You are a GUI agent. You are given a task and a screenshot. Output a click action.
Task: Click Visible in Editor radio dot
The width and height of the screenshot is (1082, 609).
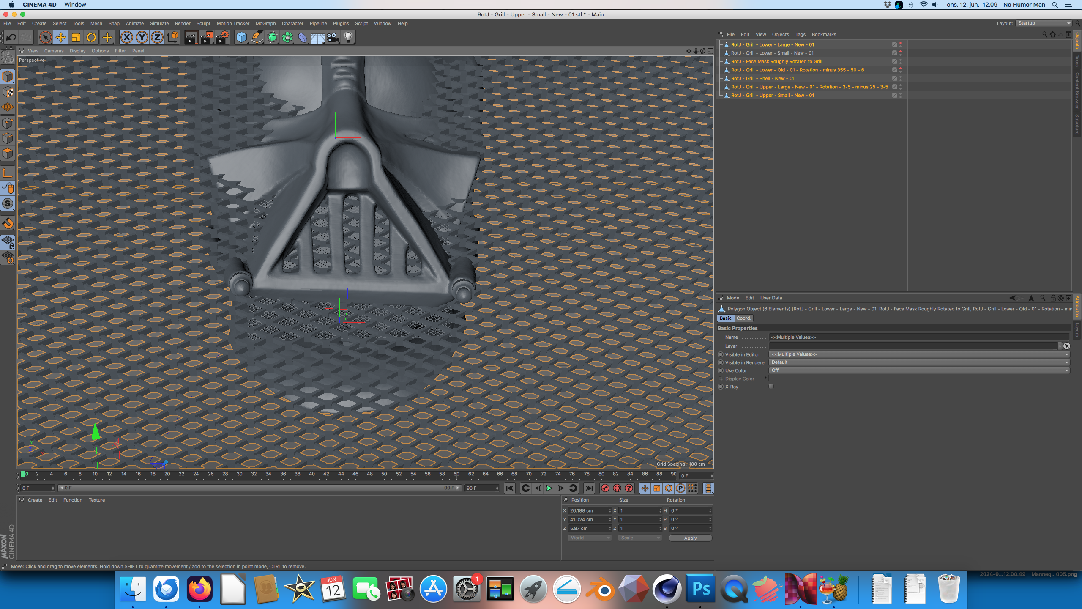[x=721, y=354]
